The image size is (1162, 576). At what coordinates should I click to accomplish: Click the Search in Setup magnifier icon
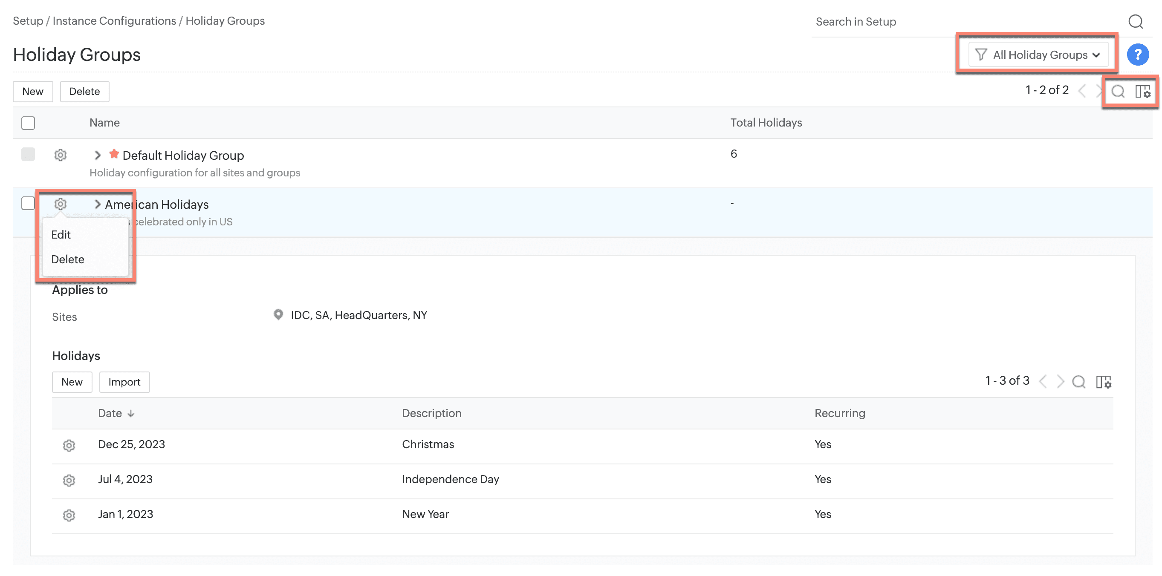pyautogui.click(x=1135, y=21)
